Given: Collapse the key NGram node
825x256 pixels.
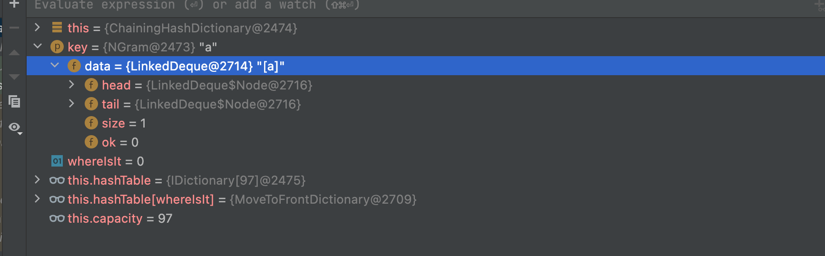Looking at the screenshot, I should coord(38,46).
